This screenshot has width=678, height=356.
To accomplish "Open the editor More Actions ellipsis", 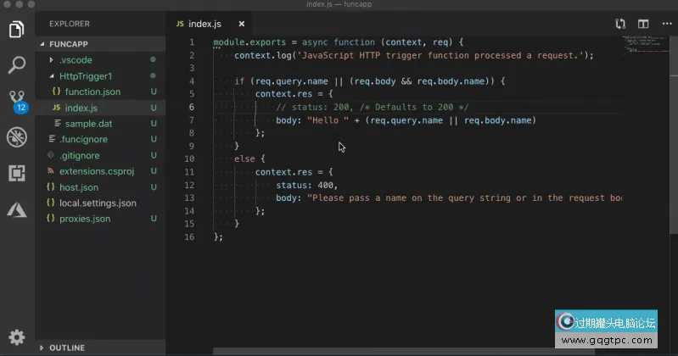I will (664, 24).
